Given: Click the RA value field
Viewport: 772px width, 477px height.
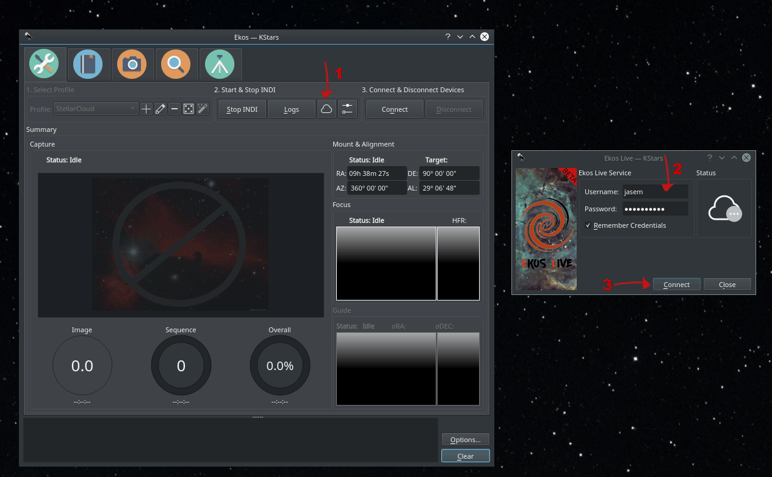Looking at the screenshot, I should click(377, 173).
